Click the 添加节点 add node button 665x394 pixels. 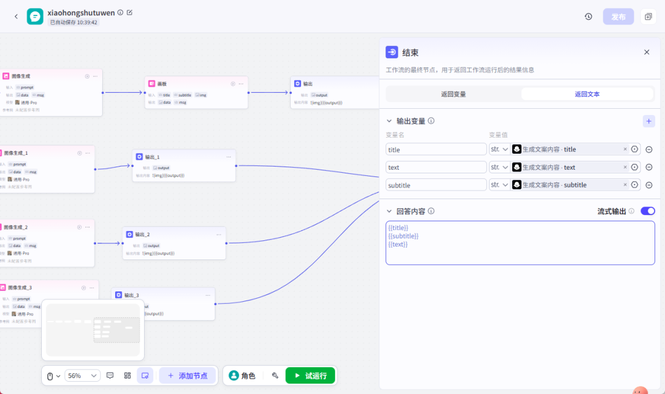187,376
